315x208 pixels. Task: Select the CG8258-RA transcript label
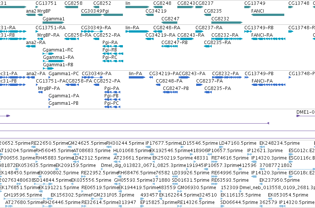78,35
